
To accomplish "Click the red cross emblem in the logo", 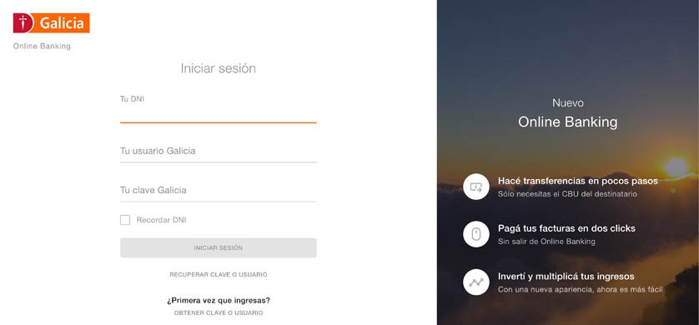I will click(23, 23).
